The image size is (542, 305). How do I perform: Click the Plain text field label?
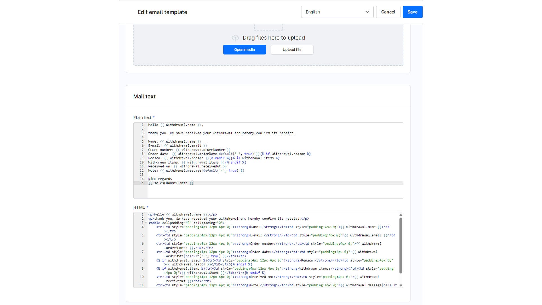pyautogui.click(x=142, y=118)
